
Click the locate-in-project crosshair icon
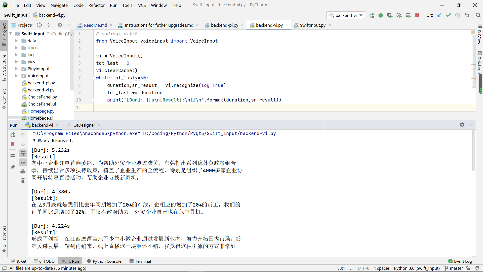[x=39, y=25]
